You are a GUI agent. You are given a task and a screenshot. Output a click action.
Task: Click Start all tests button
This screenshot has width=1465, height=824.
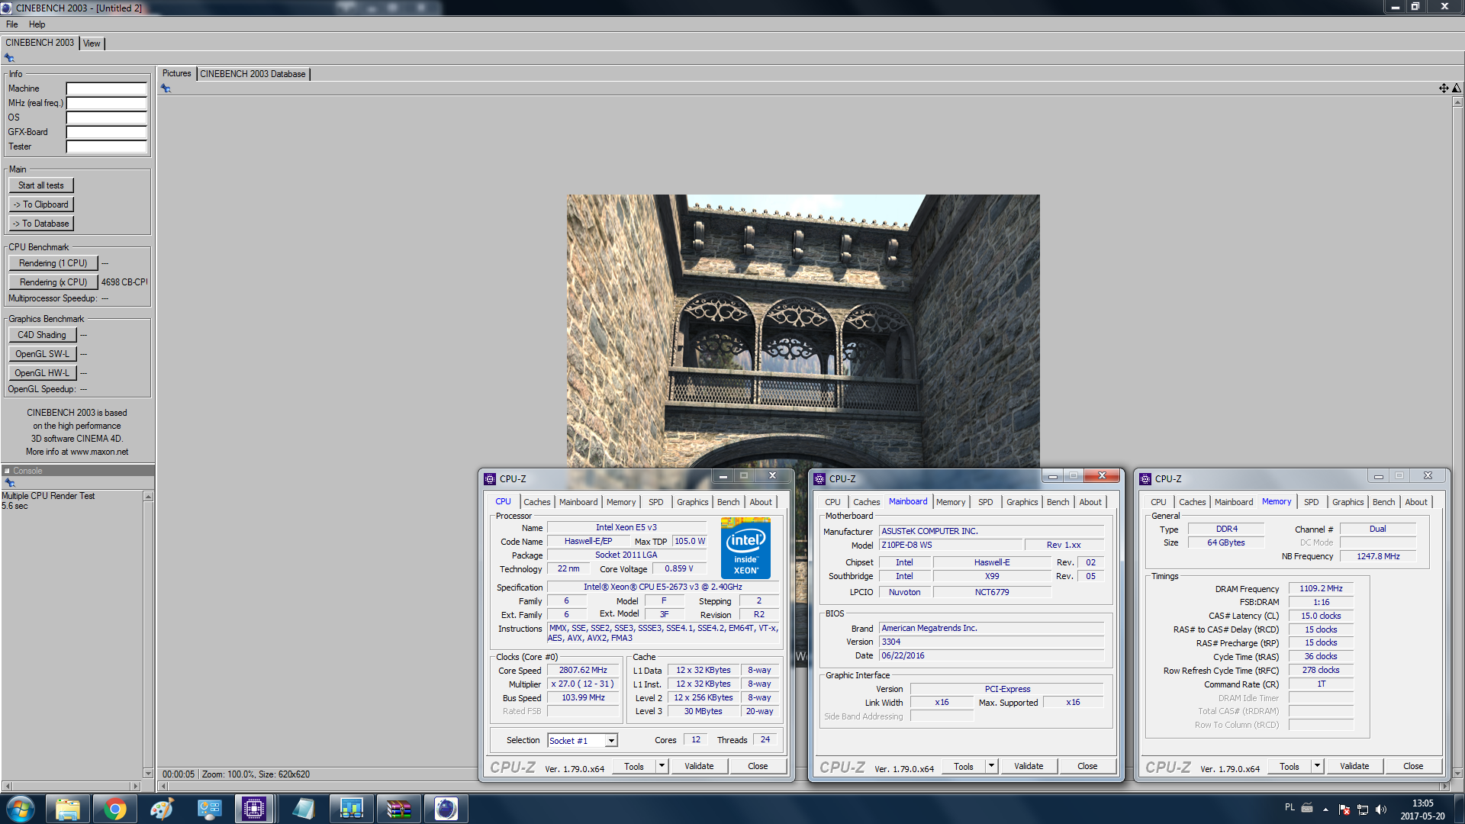[41, 185]
